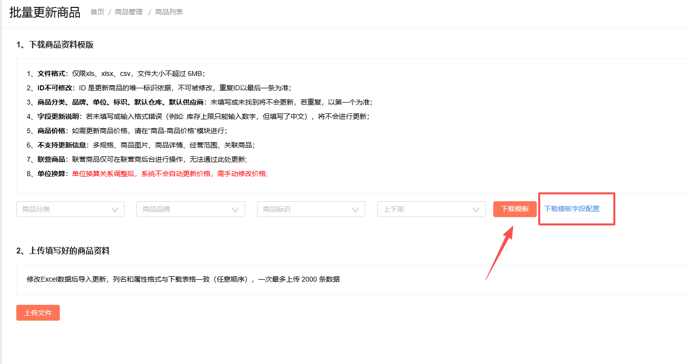Viewport: 688px width, 364px height.
Task: Click the 字段更新说明 instruction line
Action: coord(198,116)
